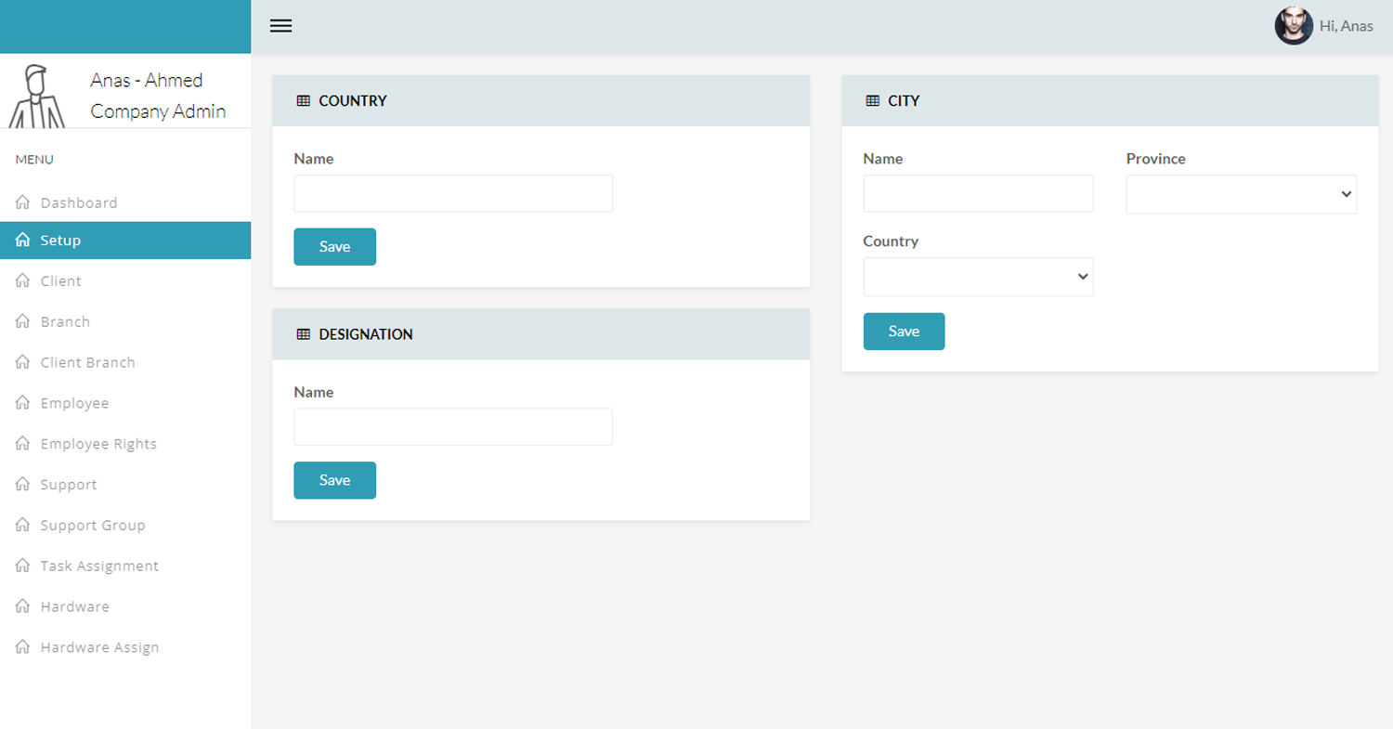The image size is (1393, 729).
Task: Open the Country dropdown in City form
Action: click(978, 277)
